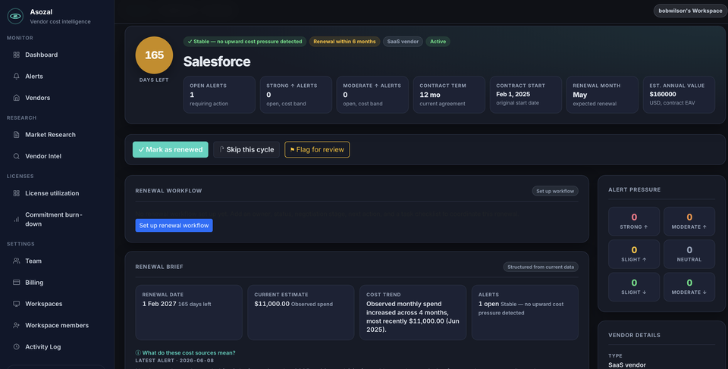This screenshot has height=369, width=728.
Task: Click the Strong ↑ tile in Alert Pressure
Action: point(634,221)
